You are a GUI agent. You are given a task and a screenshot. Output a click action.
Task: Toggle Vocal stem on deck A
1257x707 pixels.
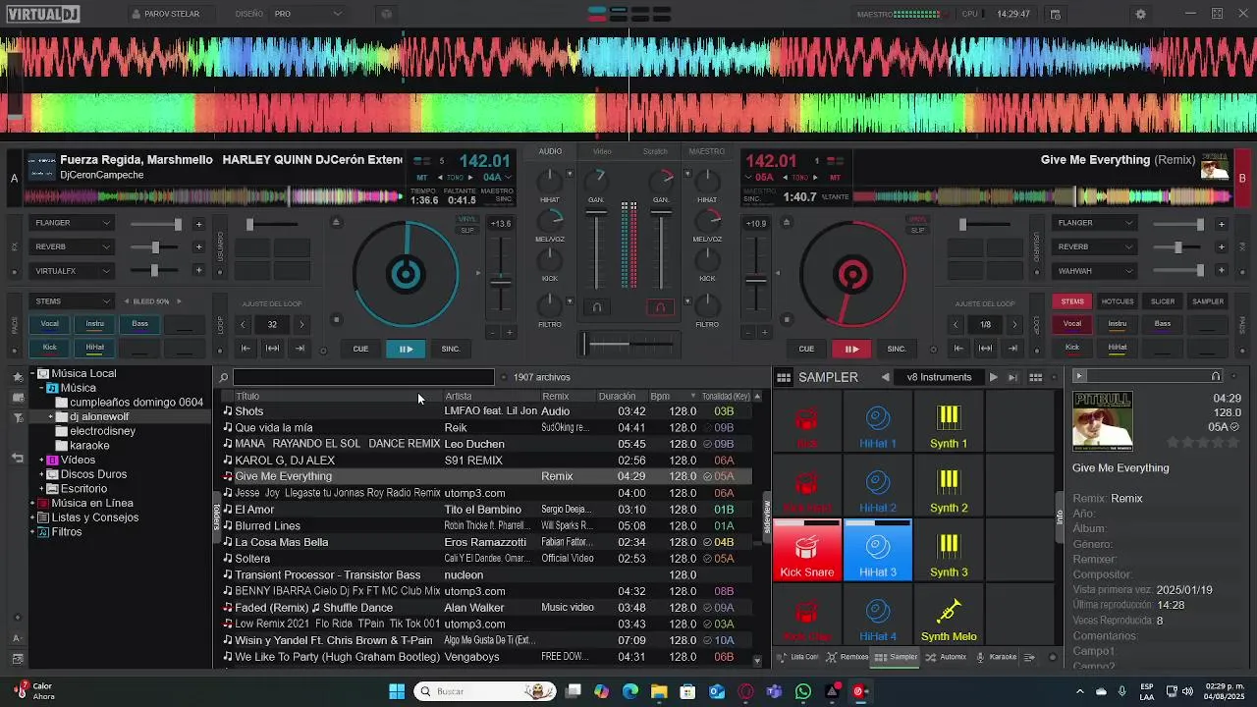click(x=49, y=324)
